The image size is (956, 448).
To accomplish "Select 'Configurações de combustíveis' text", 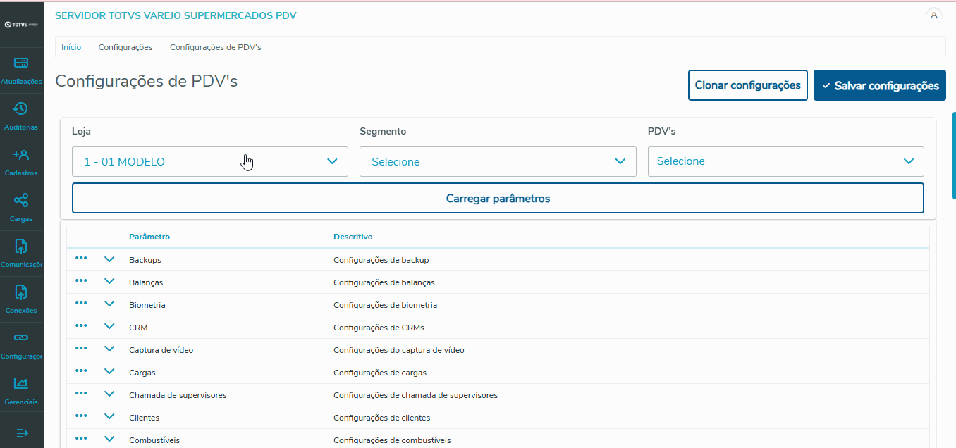I will pyautogui.click(x=392, y=440).
